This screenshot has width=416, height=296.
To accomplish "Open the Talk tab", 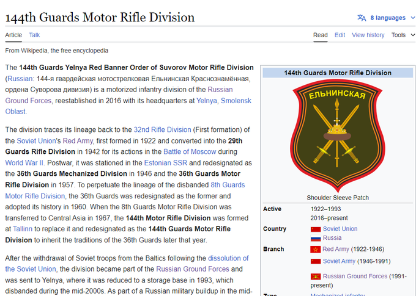I will [x=34, y=35].
